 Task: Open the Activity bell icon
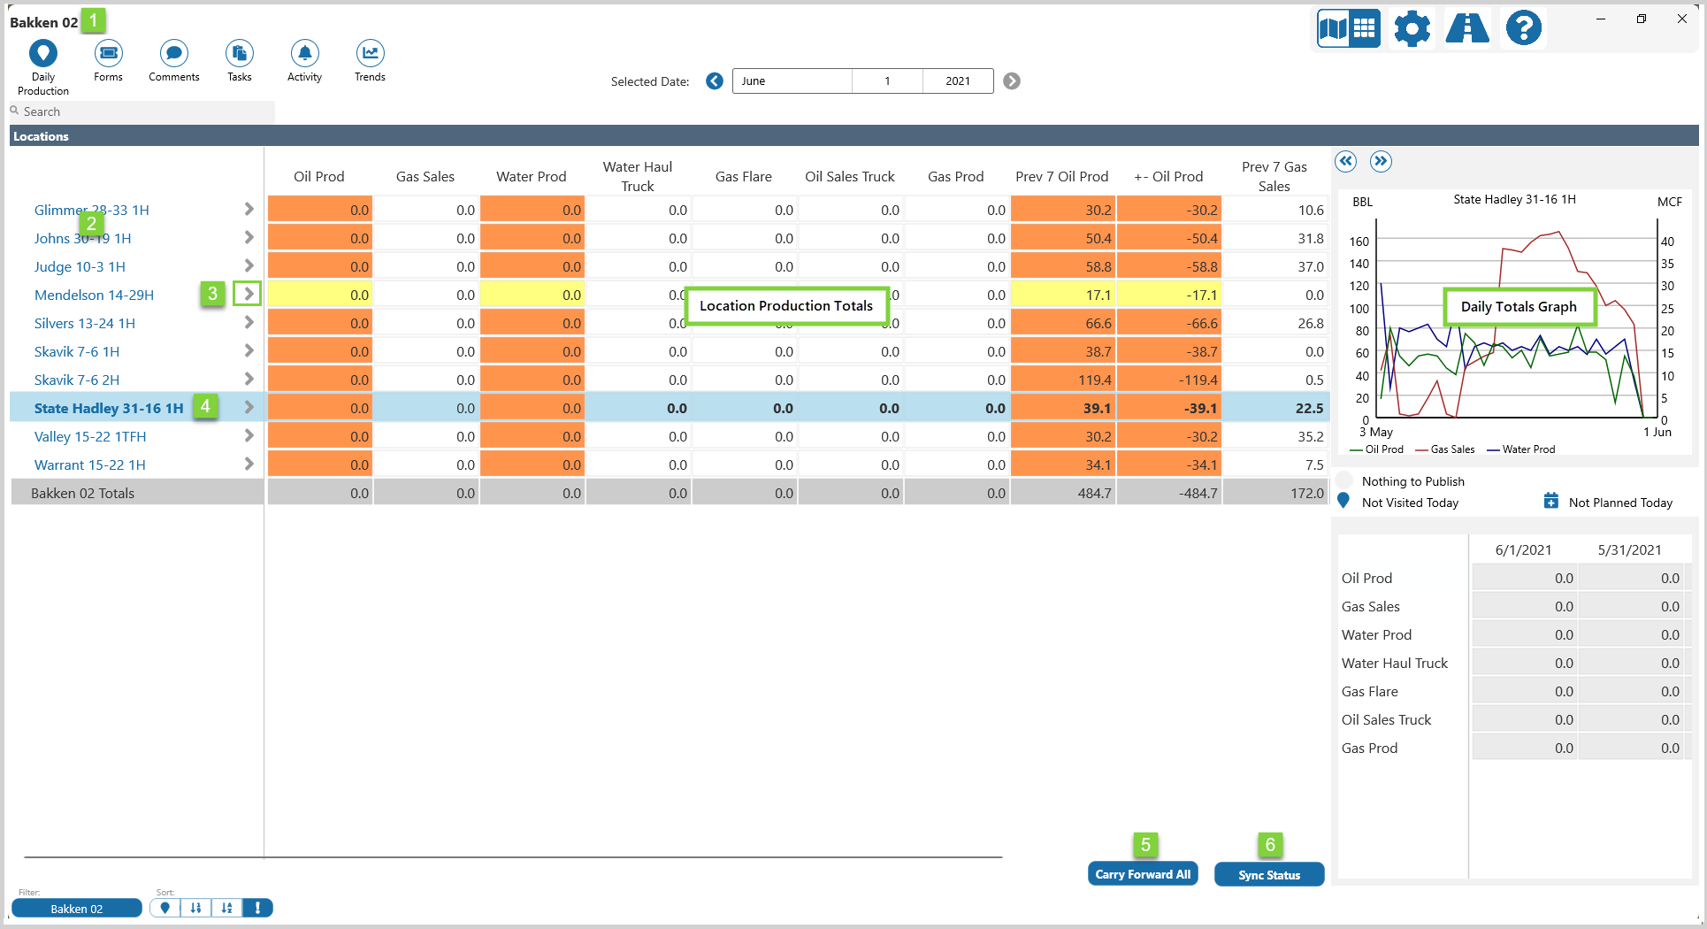click(304, 54)
